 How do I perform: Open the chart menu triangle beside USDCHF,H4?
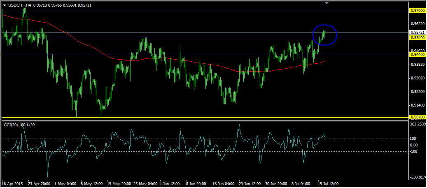tap(5, 5)
